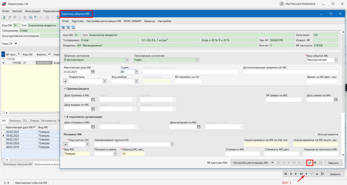The image size is (347, 185).
Task: Click the up arrow button beside Поверитель
Action: click(x=65, y=81)
